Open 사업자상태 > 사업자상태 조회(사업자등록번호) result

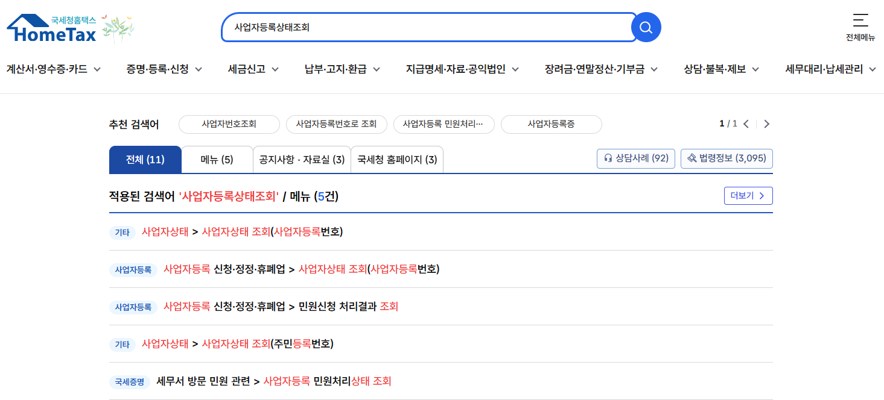242,232
